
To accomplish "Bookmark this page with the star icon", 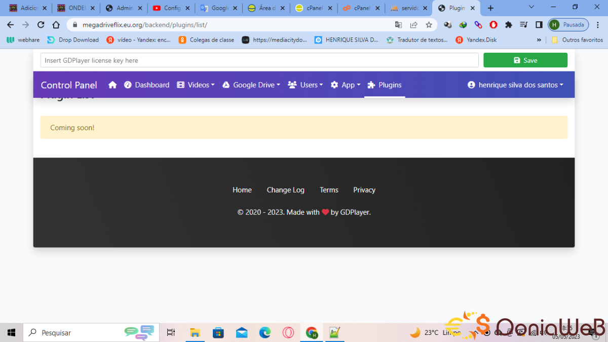I will tap(429, 25).
